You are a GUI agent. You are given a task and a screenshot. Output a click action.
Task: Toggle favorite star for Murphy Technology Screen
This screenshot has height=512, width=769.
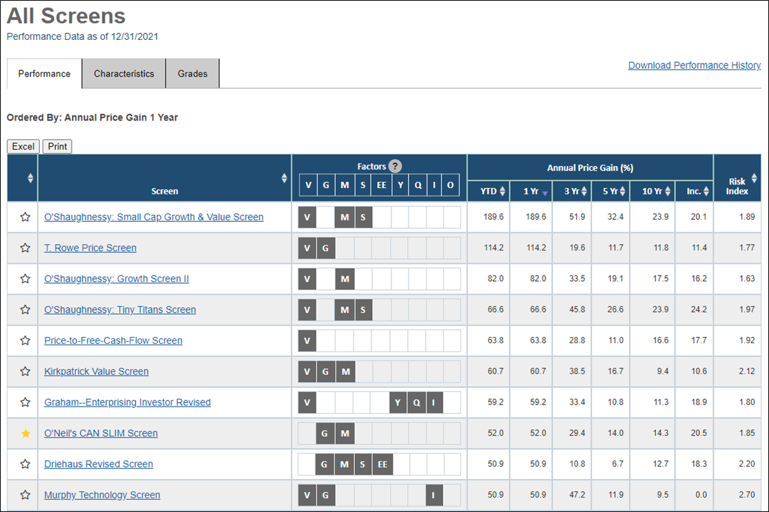[x=25, y=495]
